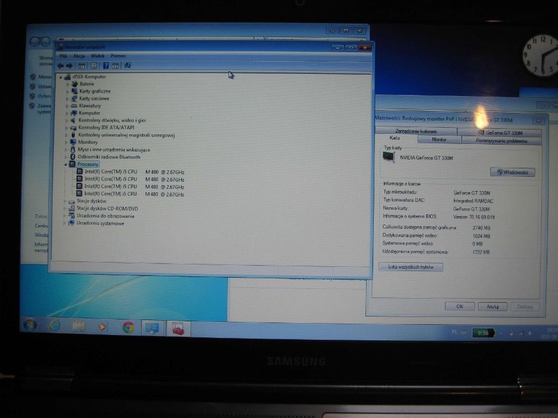Image resolution: width=558 pixels, height=418 pixels.
Task: Switch to the Zarządzanie kolorami tab
Action: coord(416,131)
